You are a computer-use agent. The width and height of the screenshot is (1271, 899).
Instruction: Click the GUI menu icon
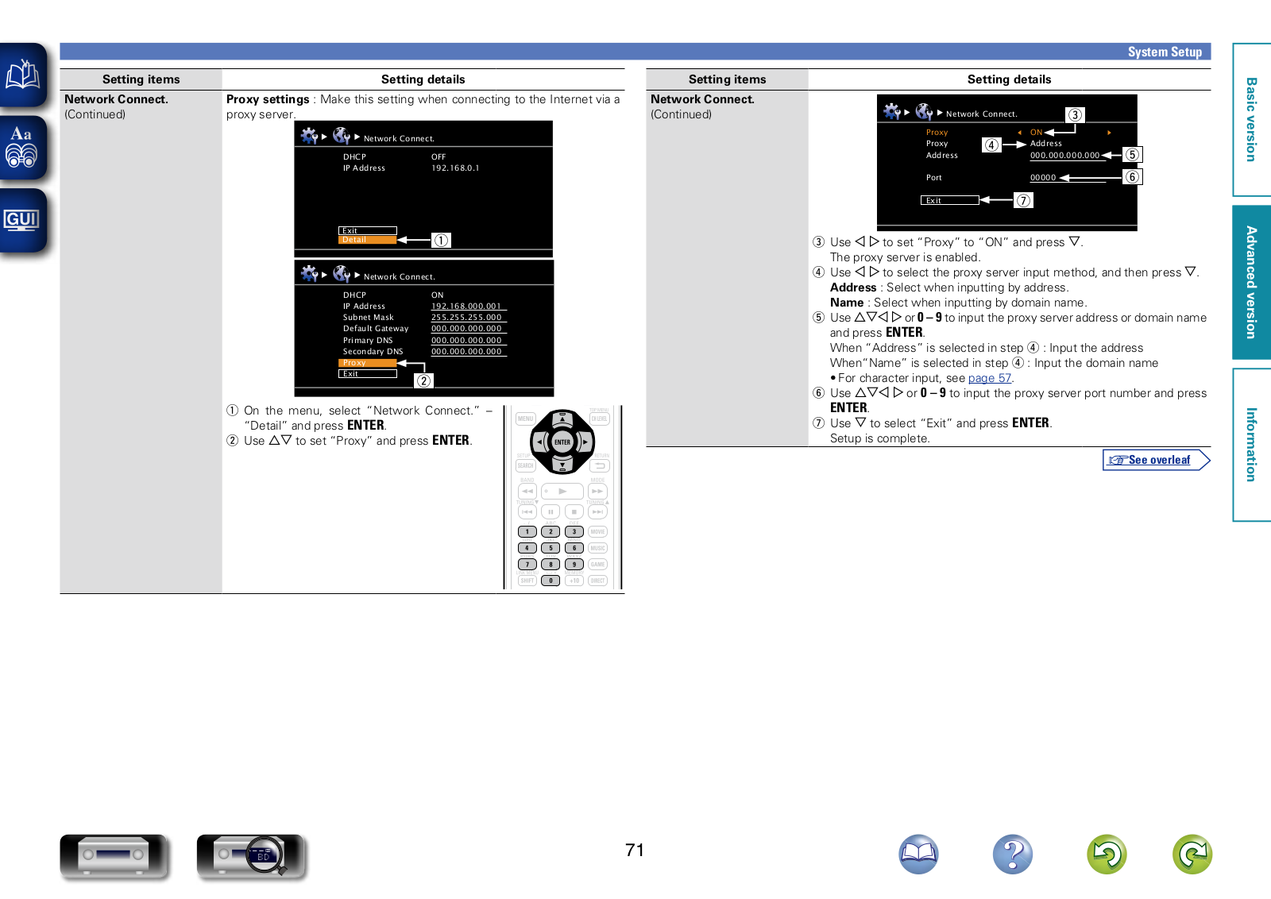(x=23, y=220)
